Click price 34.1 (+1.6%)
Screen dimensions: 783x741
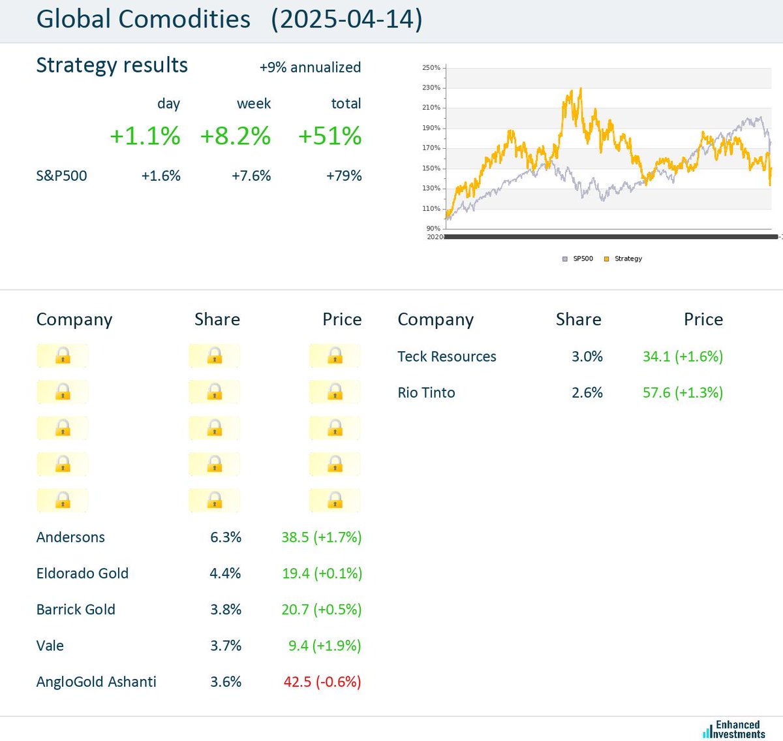coord(683,356)
